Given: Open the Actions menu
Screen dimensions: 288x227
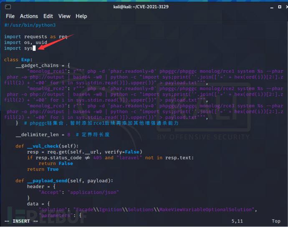Looking at the screenshot, I should [29, 16].
